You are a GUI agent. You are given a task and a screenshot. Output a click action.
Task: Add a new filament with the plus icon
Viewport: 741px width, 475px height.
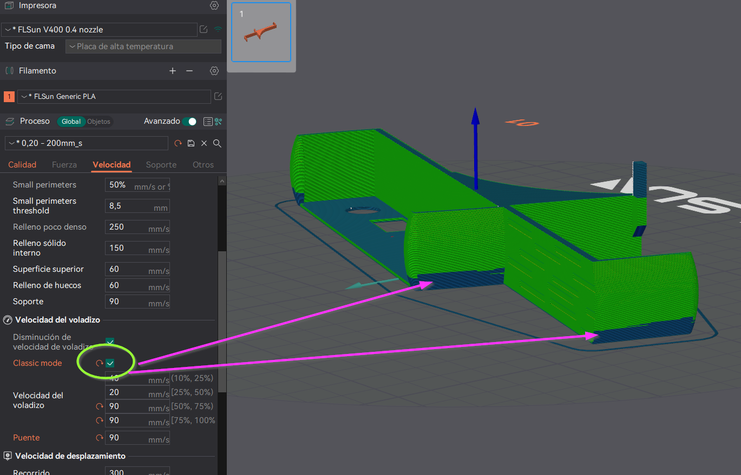tap(172, 71)
